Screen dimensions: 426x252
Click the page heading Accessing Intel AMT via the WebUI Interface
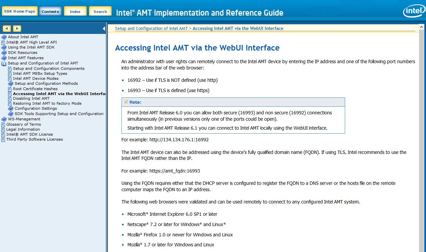[x=197, y=48]
